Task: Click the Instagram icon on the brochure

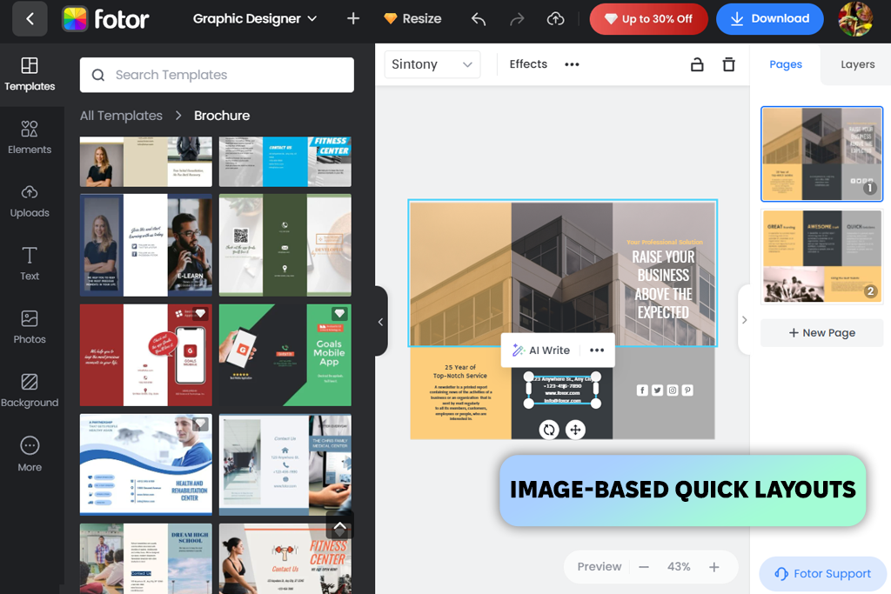Action: 673,390
